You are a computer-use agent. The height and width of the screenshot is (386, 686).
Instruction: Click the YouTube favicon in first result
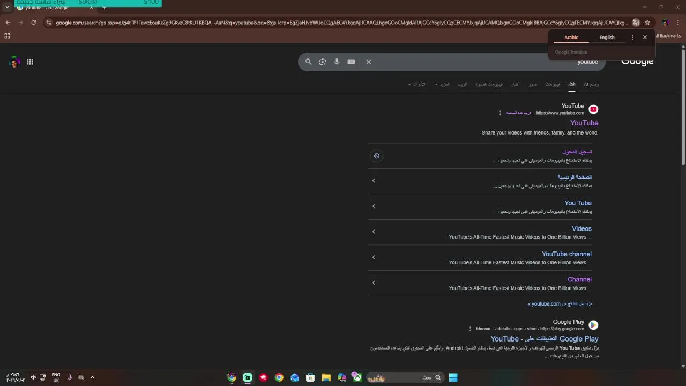[593, 109]
